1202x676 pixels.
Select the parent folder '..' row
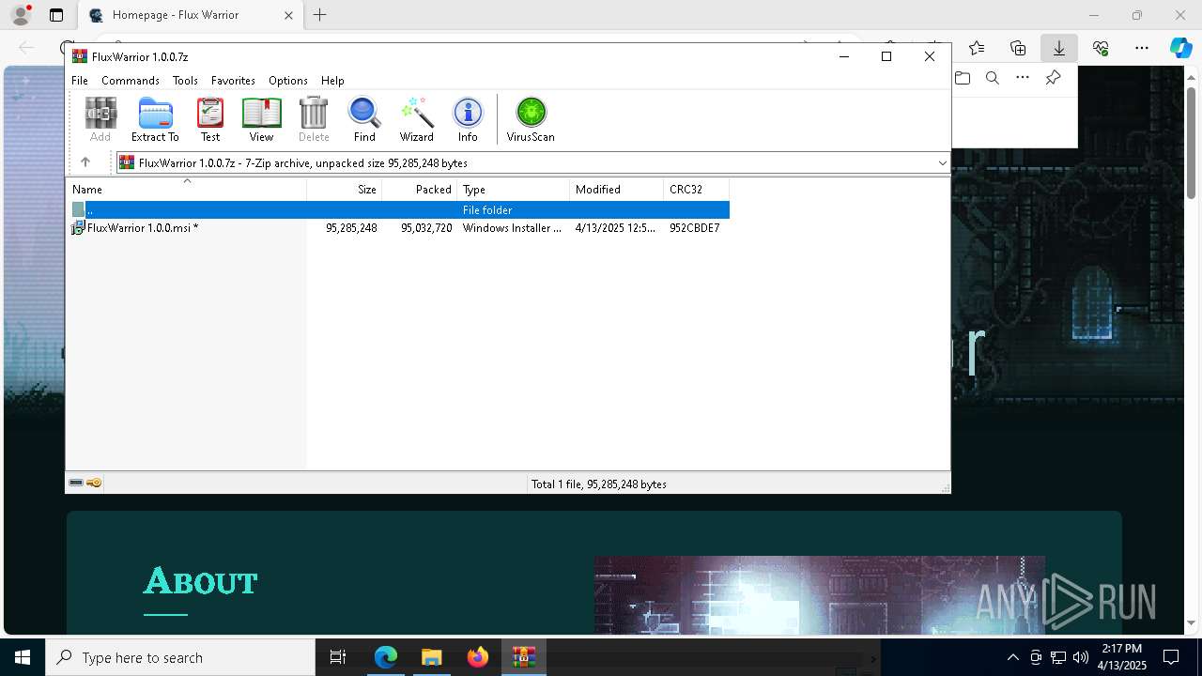[x=400, y=209]
